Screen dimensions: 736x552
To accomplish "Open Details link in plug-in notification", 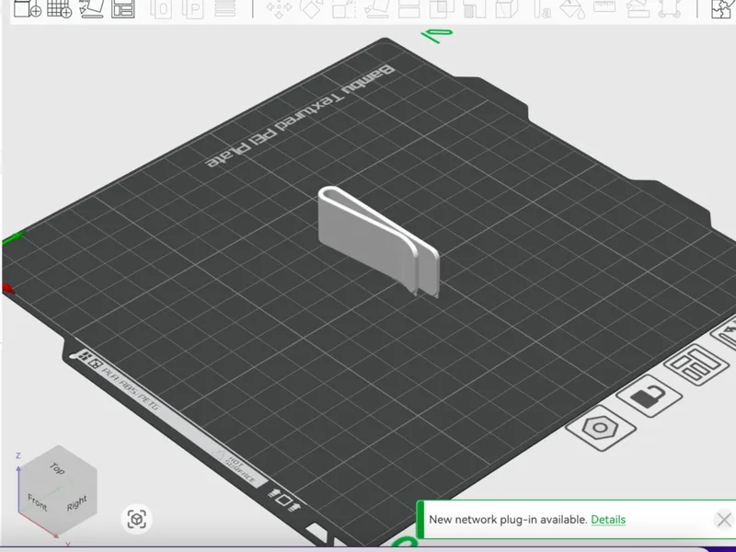I will 608,519.
